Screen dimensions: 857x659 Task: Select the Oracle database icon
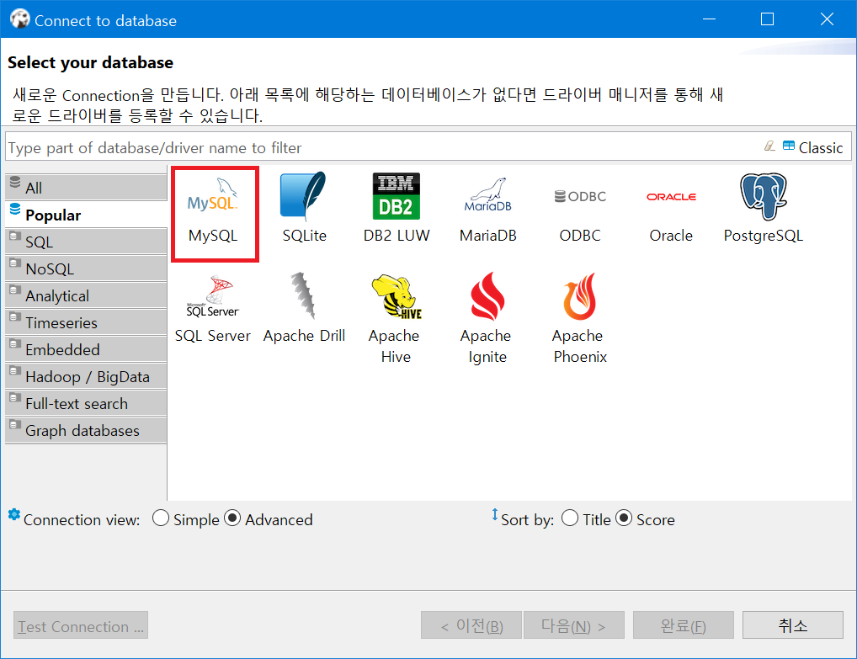671,197
